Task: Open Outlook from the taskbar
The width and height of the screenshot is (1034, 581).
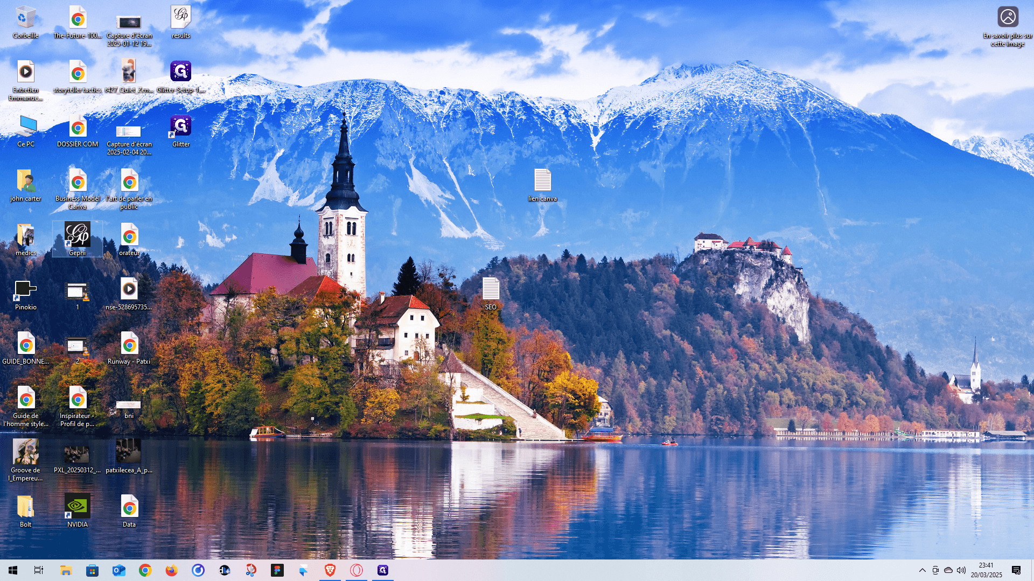Action: pos(119,570)
